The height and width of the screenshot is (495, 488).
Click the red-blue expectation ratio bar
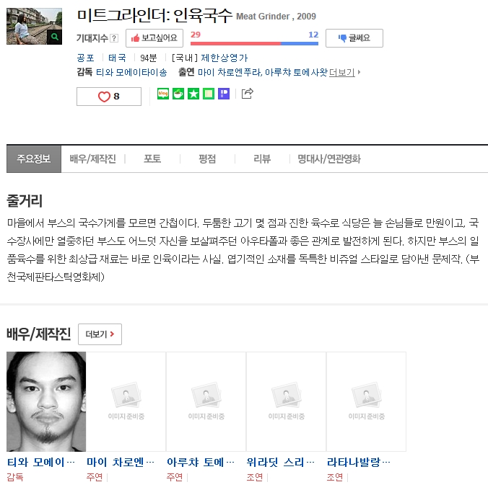[x=254, y=43]
